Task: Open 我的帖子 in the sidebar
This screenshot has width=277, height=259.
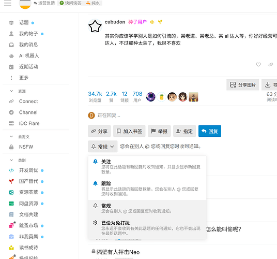Action: pos(28,34)
